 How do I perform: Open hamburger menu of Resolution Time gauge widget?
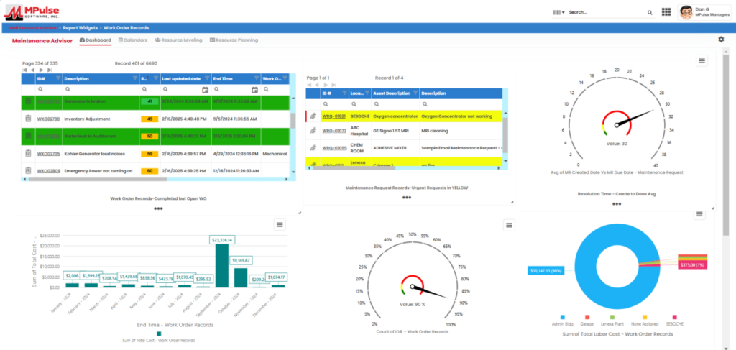(701, 60)
